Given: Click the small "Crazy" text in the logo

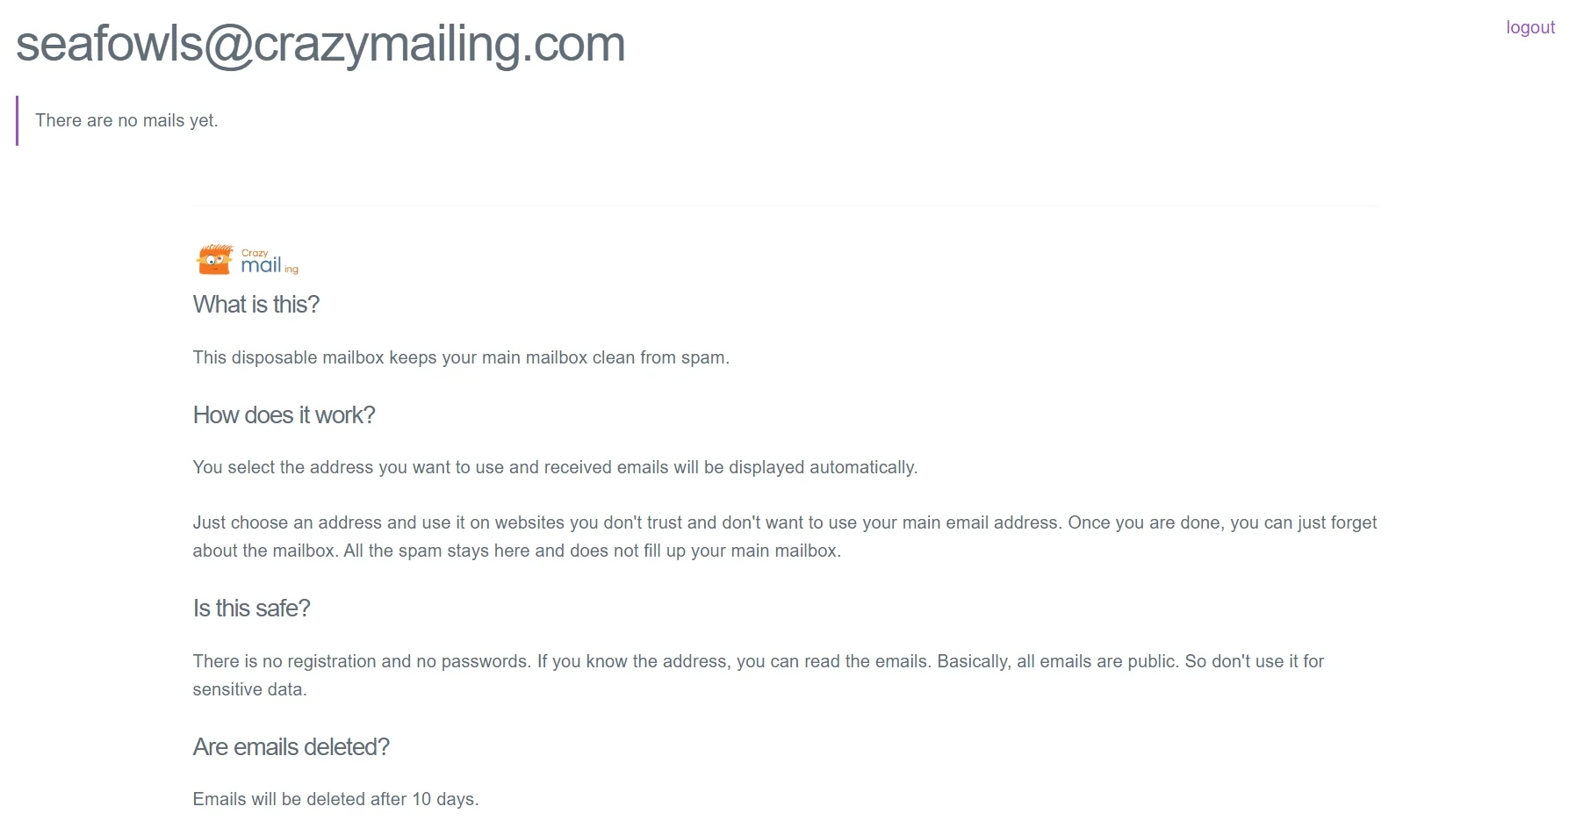Looking at the screenshot, I should (x=255, y=253).
